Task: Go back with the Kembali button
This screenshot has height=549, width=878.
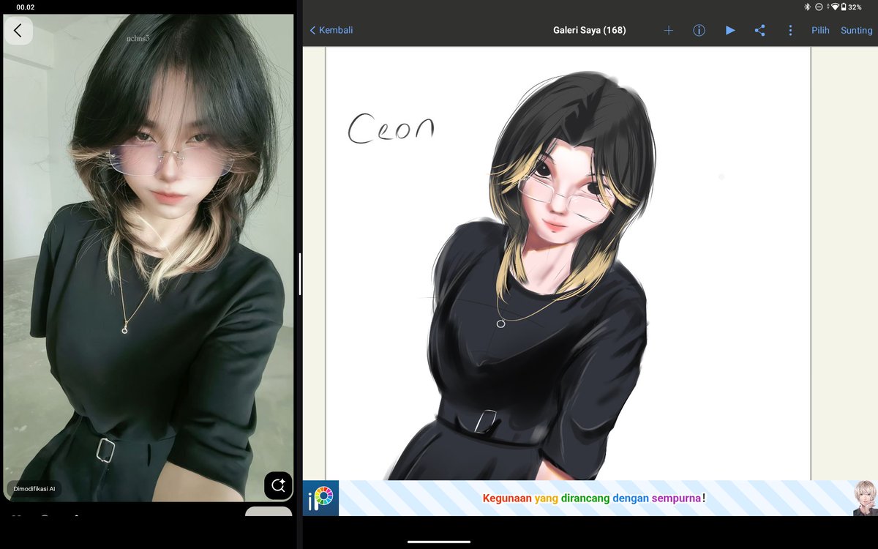Action: (331, 30)
